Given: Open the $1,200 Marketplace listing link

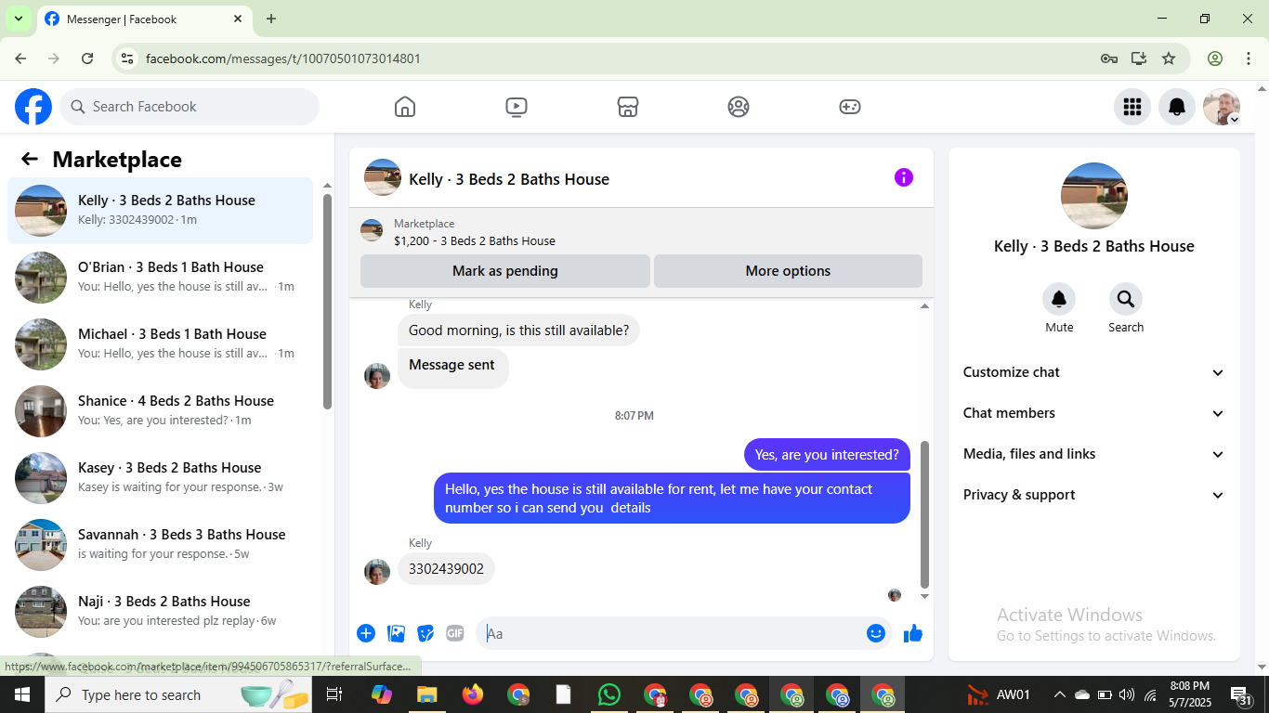Looking at the screenshot, I should pos(475,240).
